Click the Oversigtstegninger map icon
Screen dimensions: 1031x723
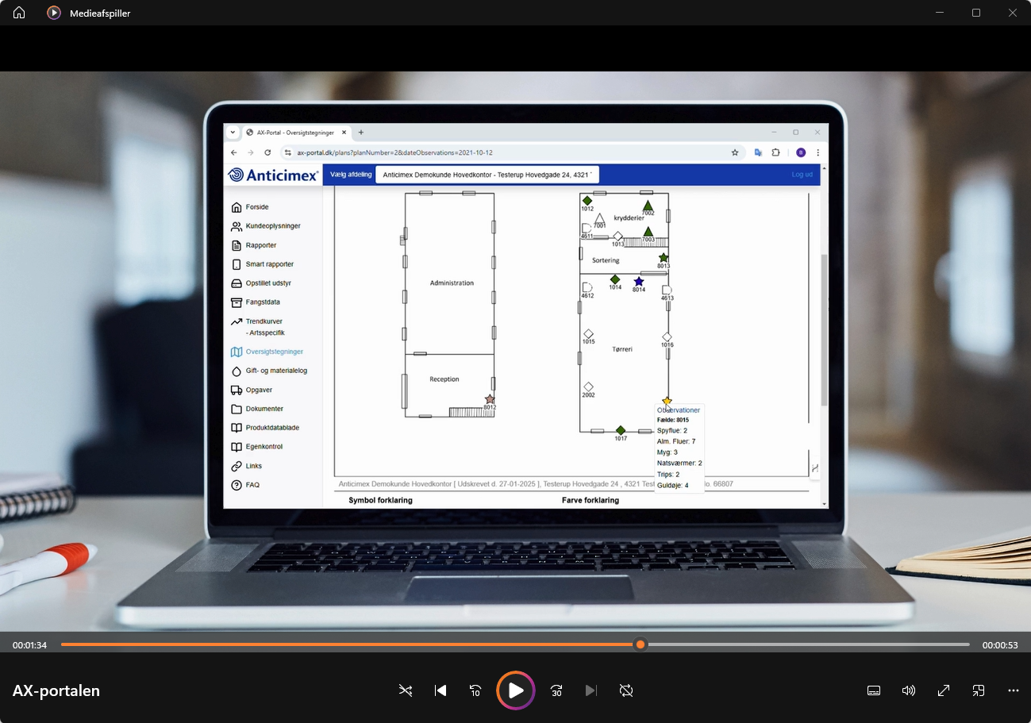pos(237,352)
